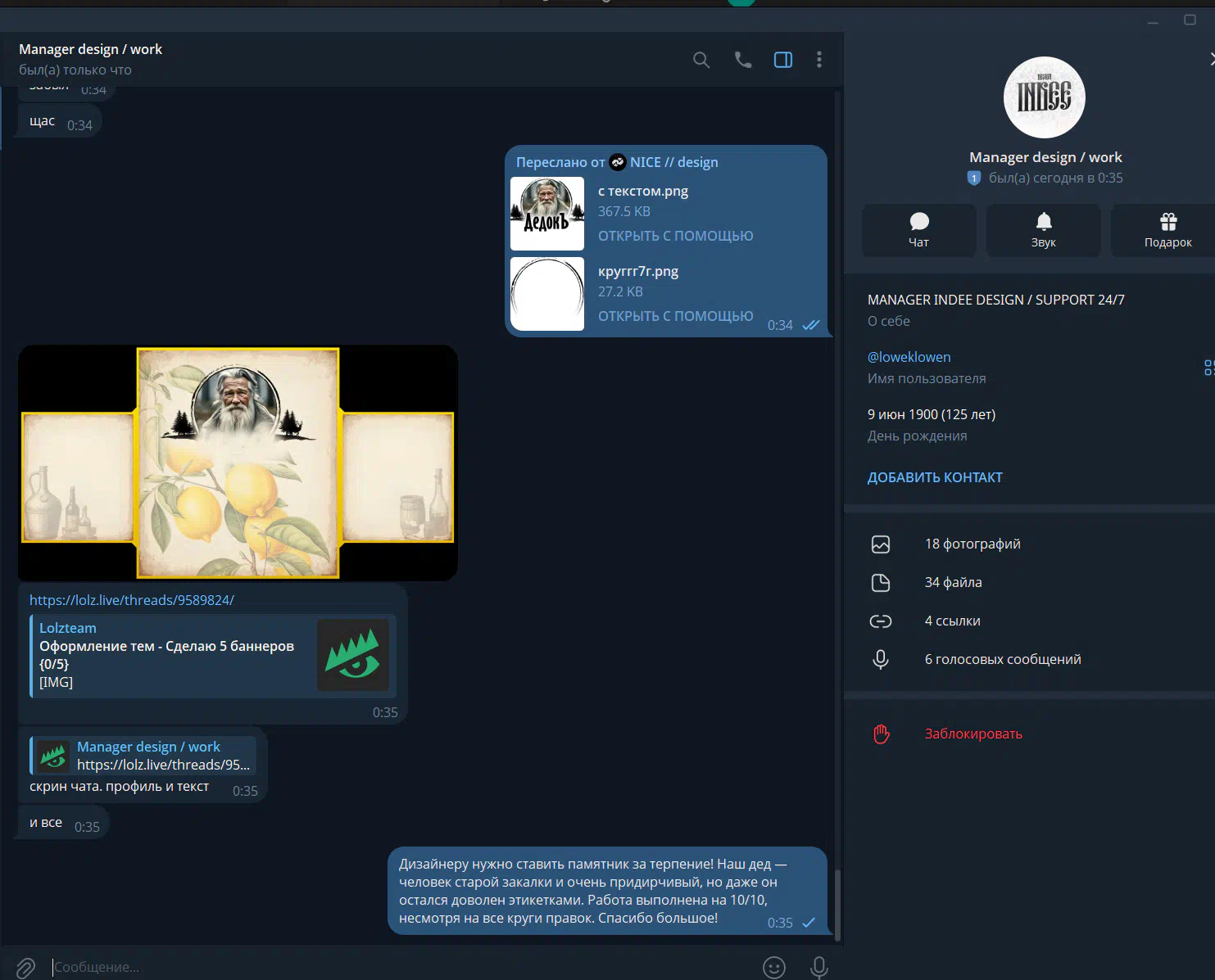Open the Lolzteam link preview card
The height and width of the screenshot is (980, 1215).
(213, 656)
